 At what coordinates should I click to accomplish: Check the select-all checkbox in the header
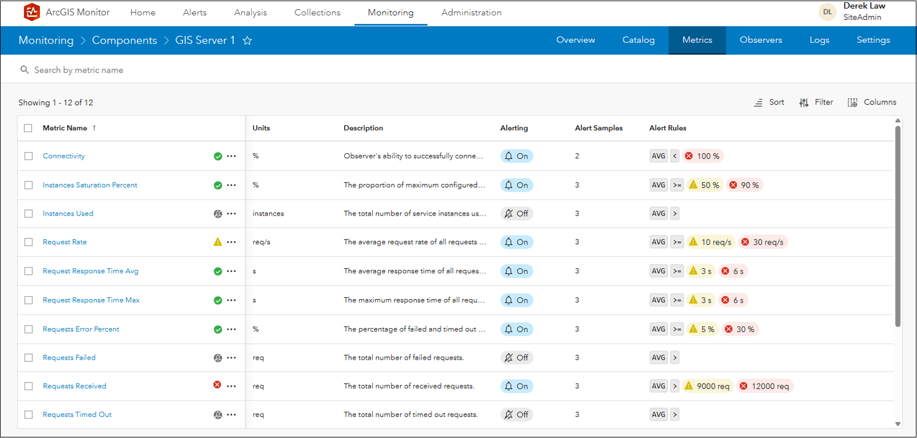click(28, 128)
